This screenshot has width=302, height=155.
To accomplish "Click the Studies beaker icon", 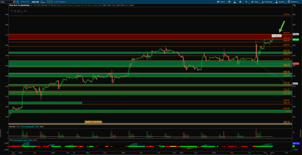I will (277, 2).
